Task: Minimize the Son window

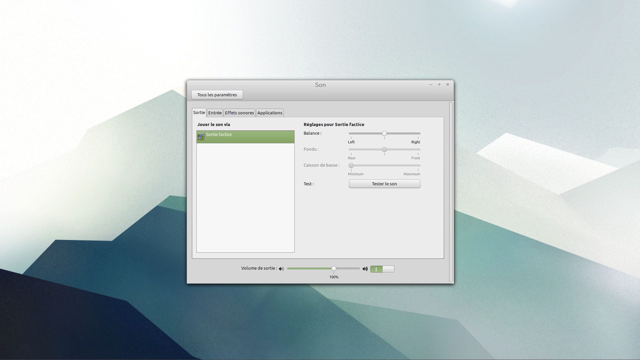Action: pos(431,85)
